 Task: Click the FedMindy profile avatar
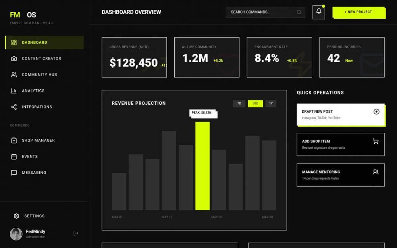[x=16, y=234]
